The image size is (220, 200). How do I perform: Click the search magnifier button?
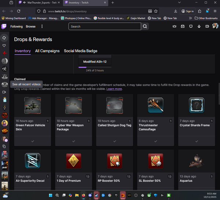click(145, 26)
